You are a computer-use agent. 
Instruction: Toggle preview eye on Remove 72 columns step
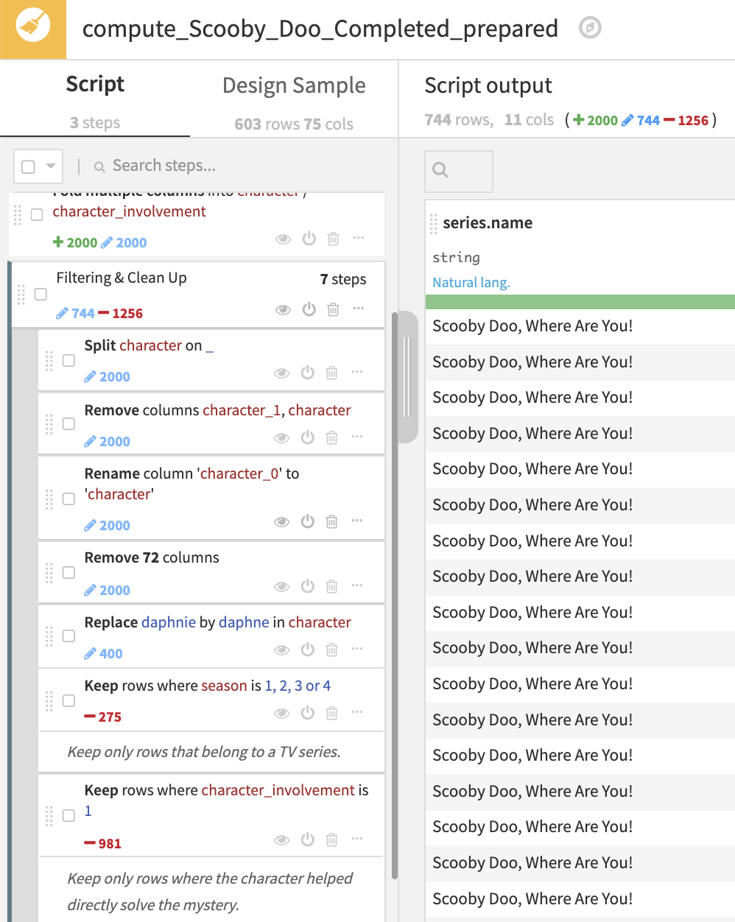(x=282, y=587)
